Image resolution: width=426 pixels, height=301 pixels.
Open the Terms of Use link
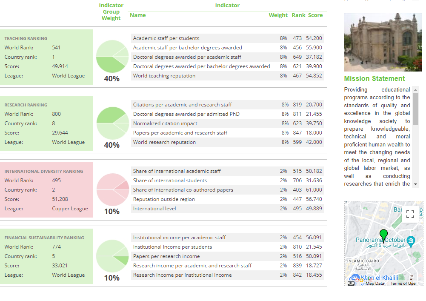(403, 284)
